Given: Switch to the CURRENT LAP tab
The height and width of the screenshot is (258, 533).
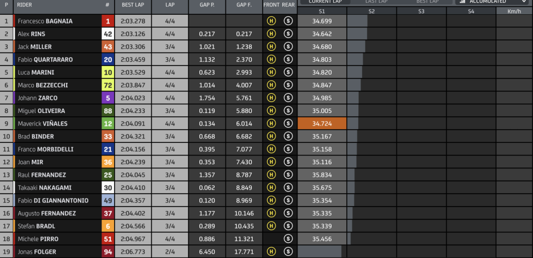Looking at the screenshot, I should point(324,2).
